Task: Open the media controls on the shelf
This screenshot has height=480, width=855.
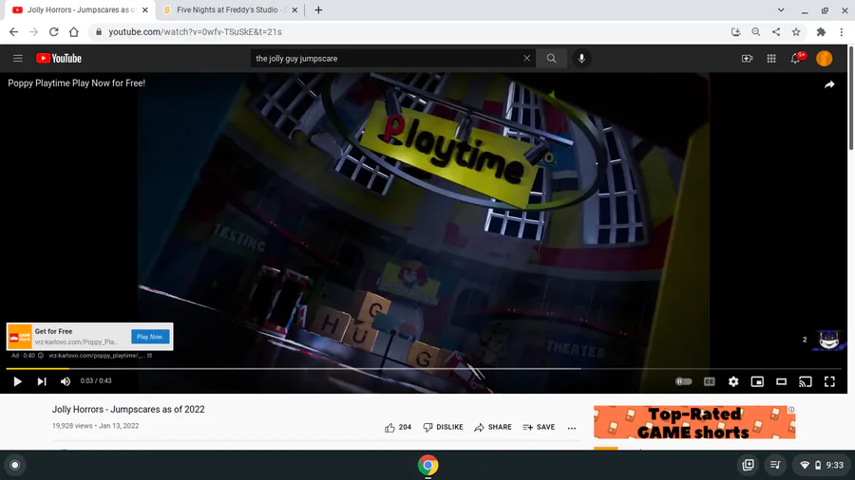Action: pyautogui.click(x=775, y=465)
